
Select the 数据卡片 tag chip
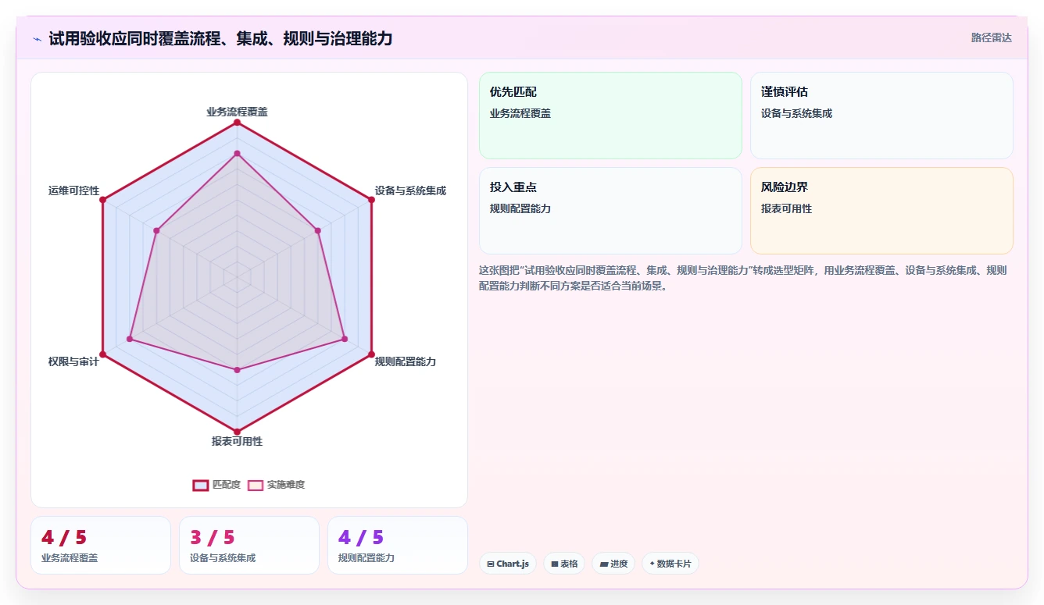point(670,564)
